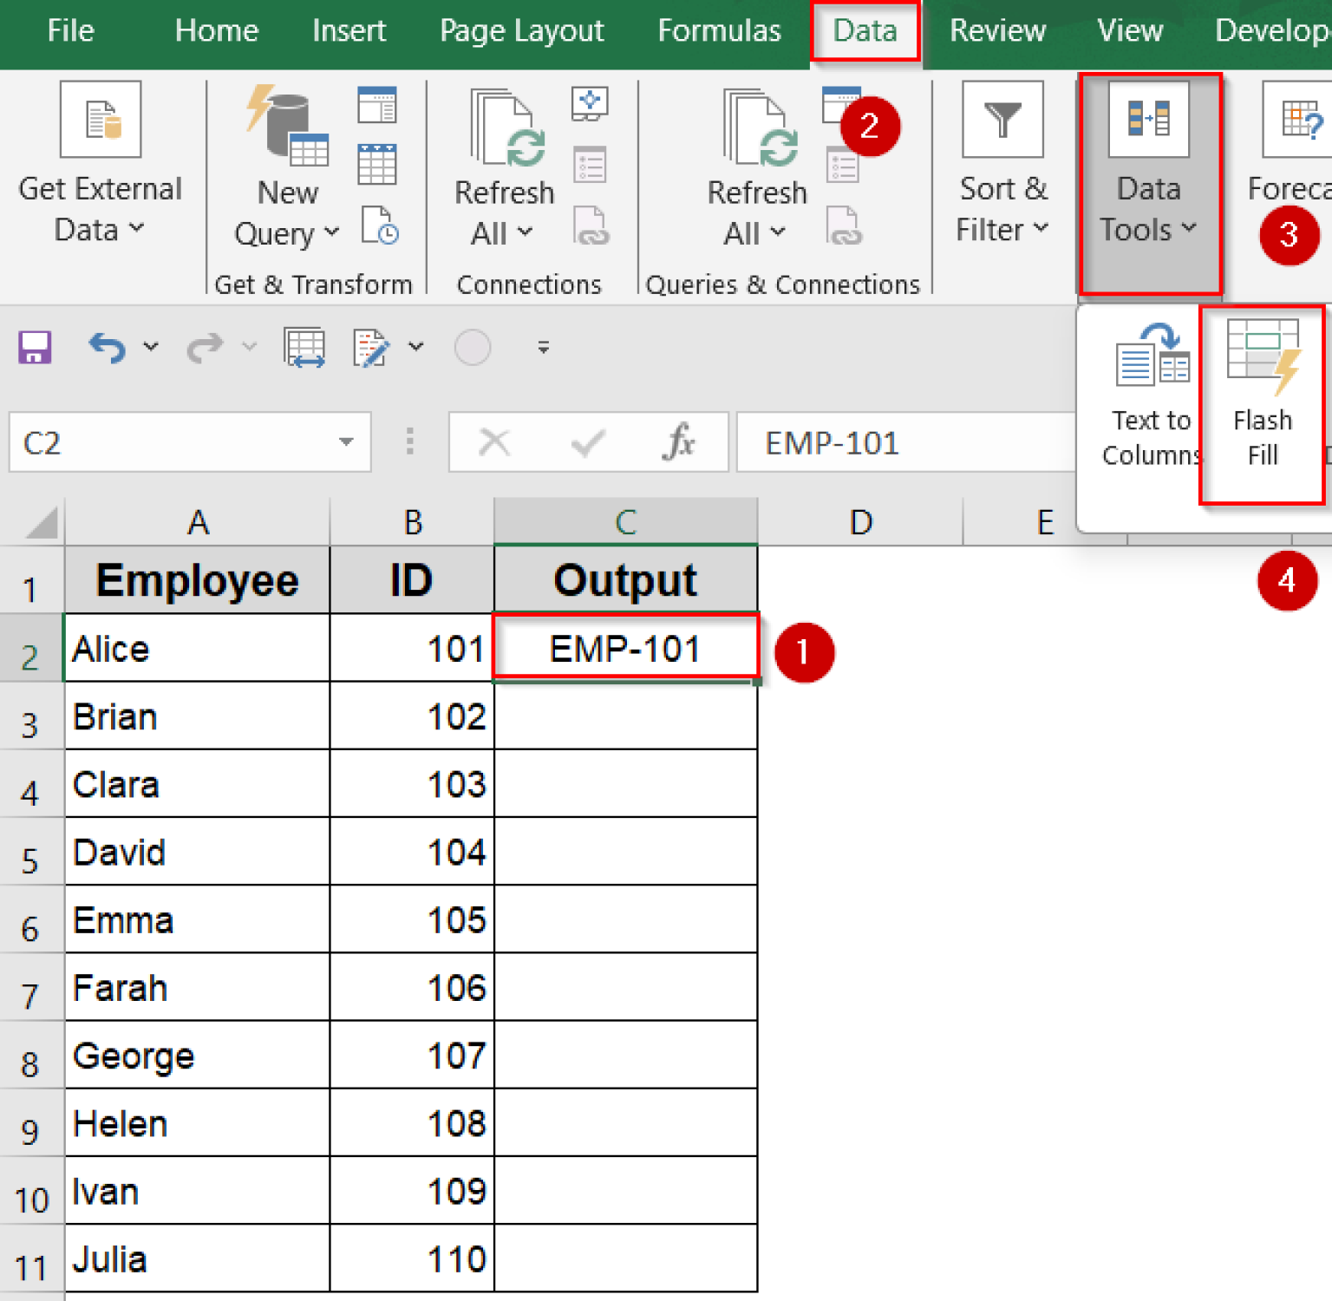
Task: Select cell C2 containing EMP-101
Action: [x=626, y=648]
